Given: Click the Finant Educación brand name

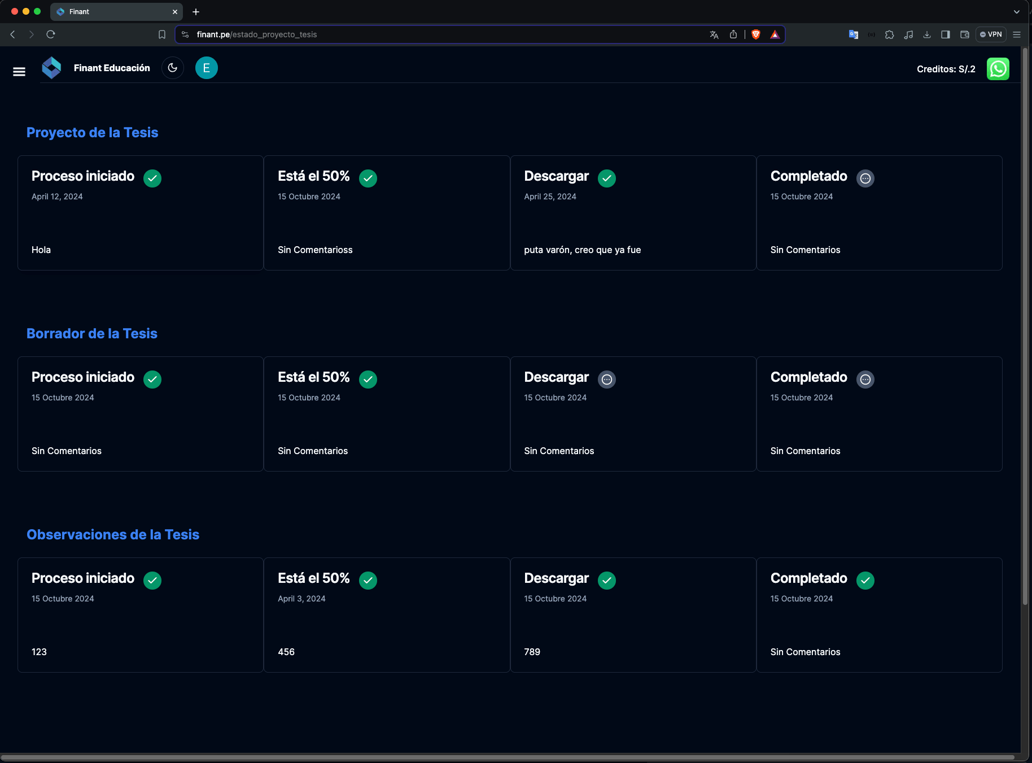Looking at the screenshot, I should pyautogui.click(x=112, y=68).
